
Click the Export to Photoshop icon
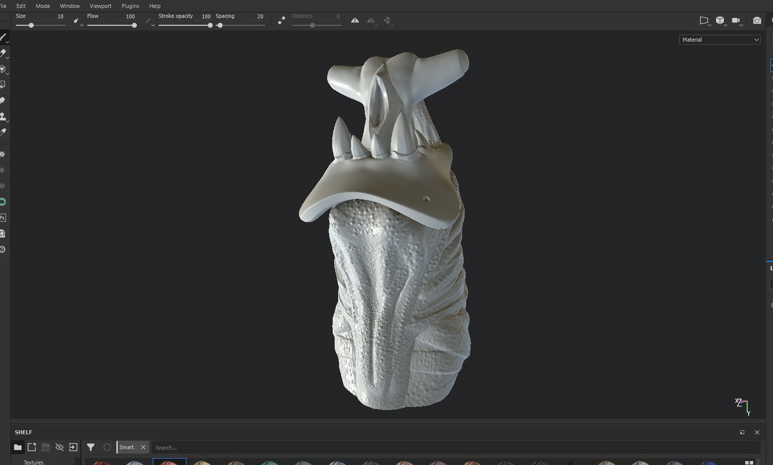(x=3, y=218)
